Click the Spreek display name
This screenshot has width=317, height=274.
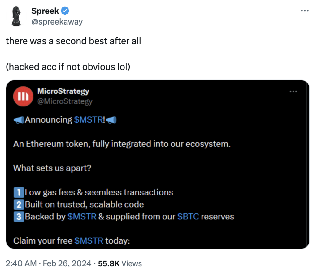[x=45, y=11]
